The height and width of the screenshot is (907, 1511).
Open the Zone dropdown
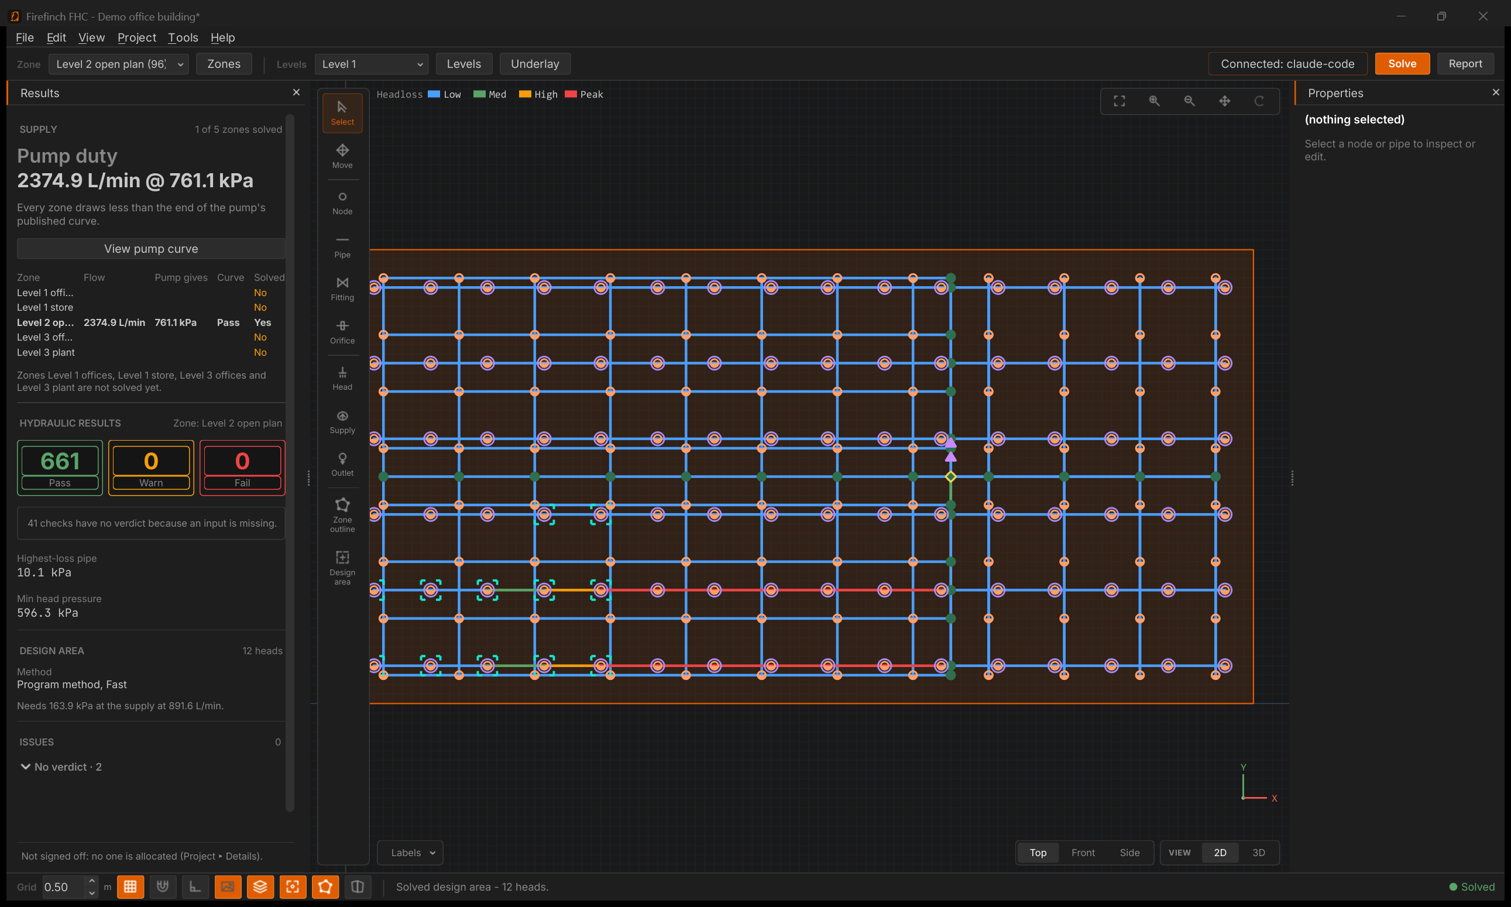(x=119, y=64)
